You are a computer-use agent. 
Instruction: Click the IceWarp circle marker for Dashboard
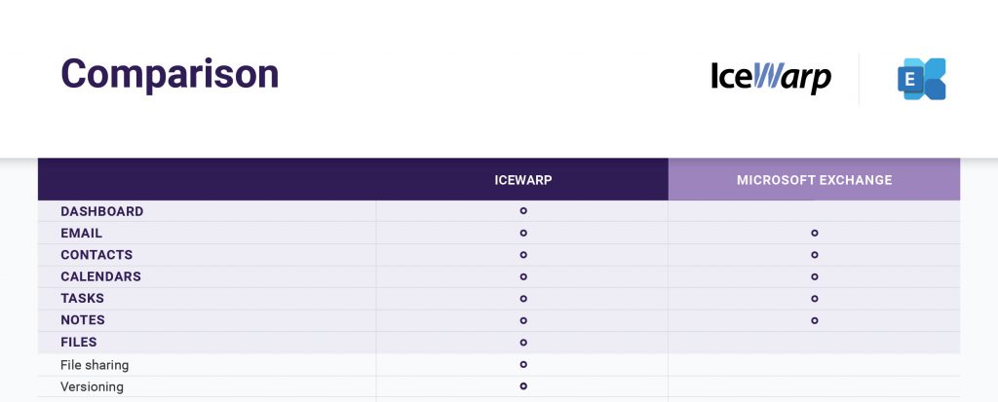pos(523,210)
